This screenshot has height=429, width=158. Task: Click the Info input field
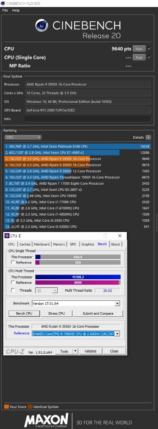click(x=87, y=119)
